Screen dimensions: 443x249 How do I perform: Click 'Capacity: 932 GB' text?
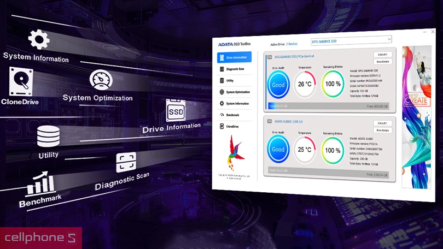[359, 91]
